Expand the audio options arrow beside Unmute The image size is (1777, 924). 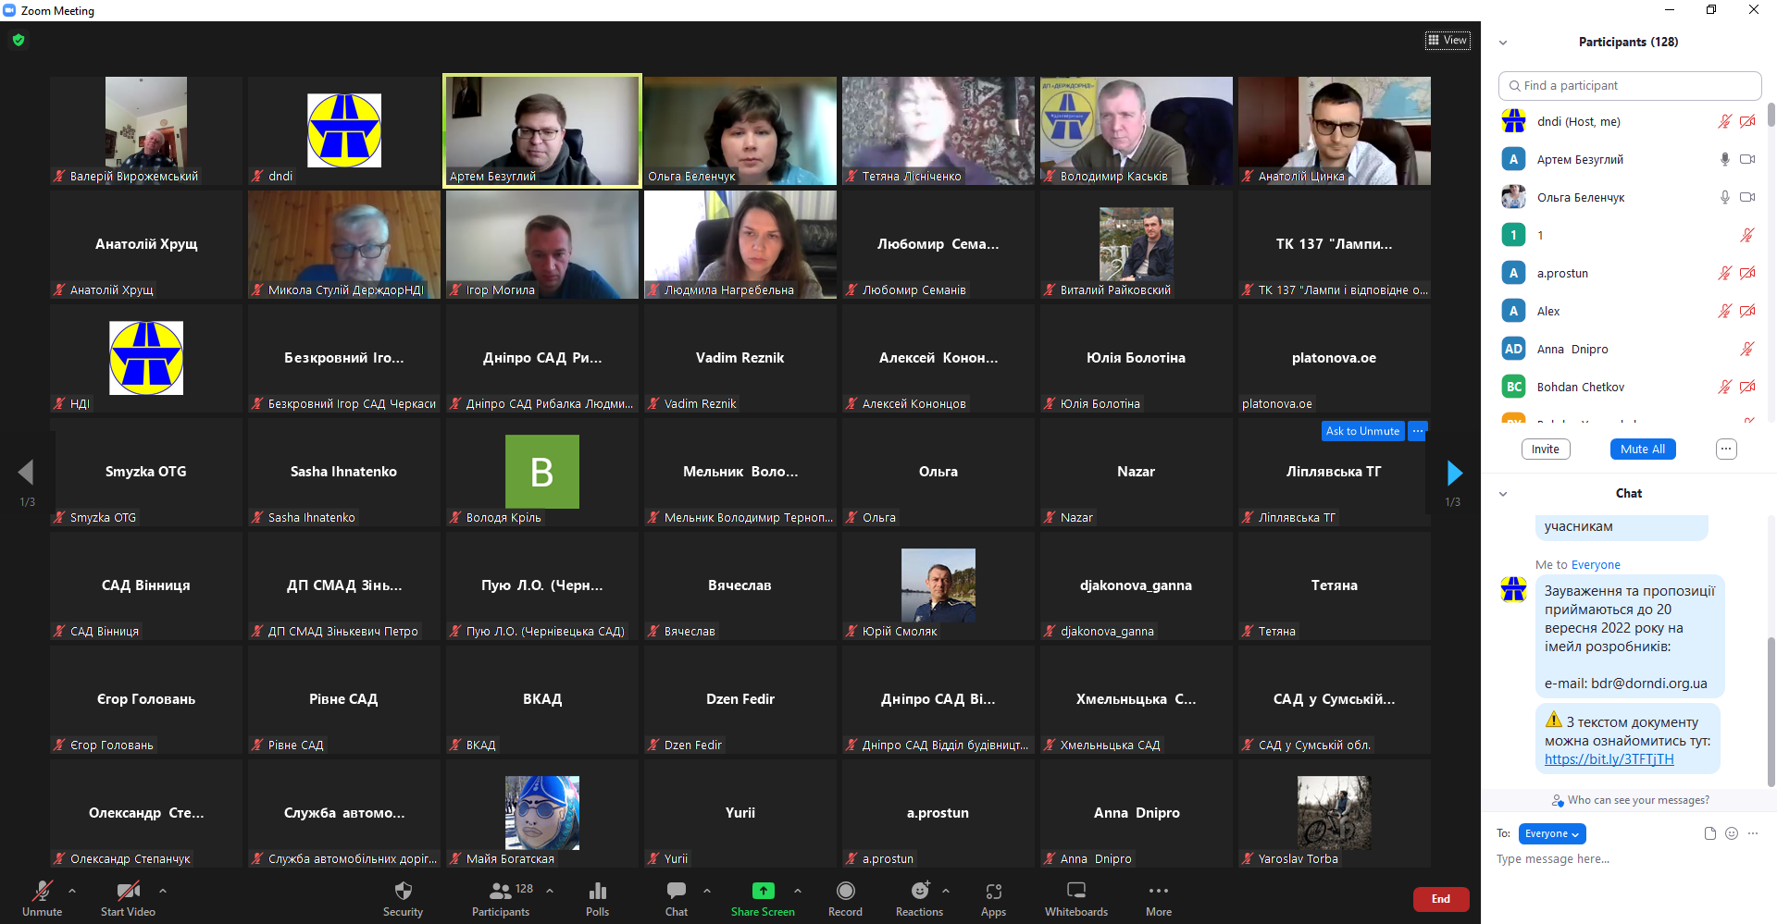tap(72, 891)
